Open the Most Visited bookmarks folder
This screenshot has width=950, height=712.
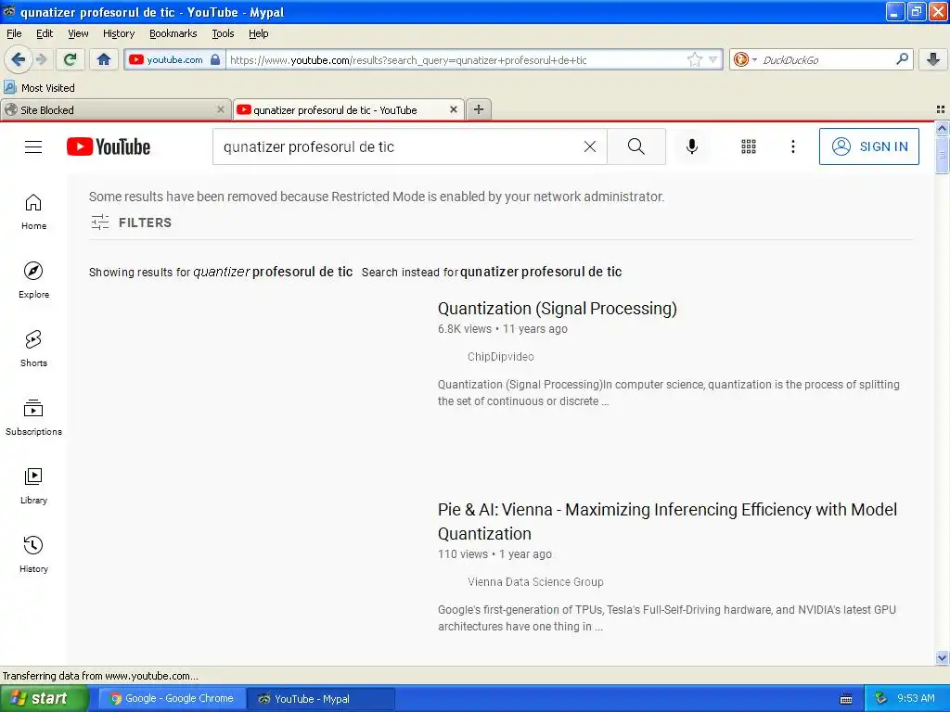point(40,88)
